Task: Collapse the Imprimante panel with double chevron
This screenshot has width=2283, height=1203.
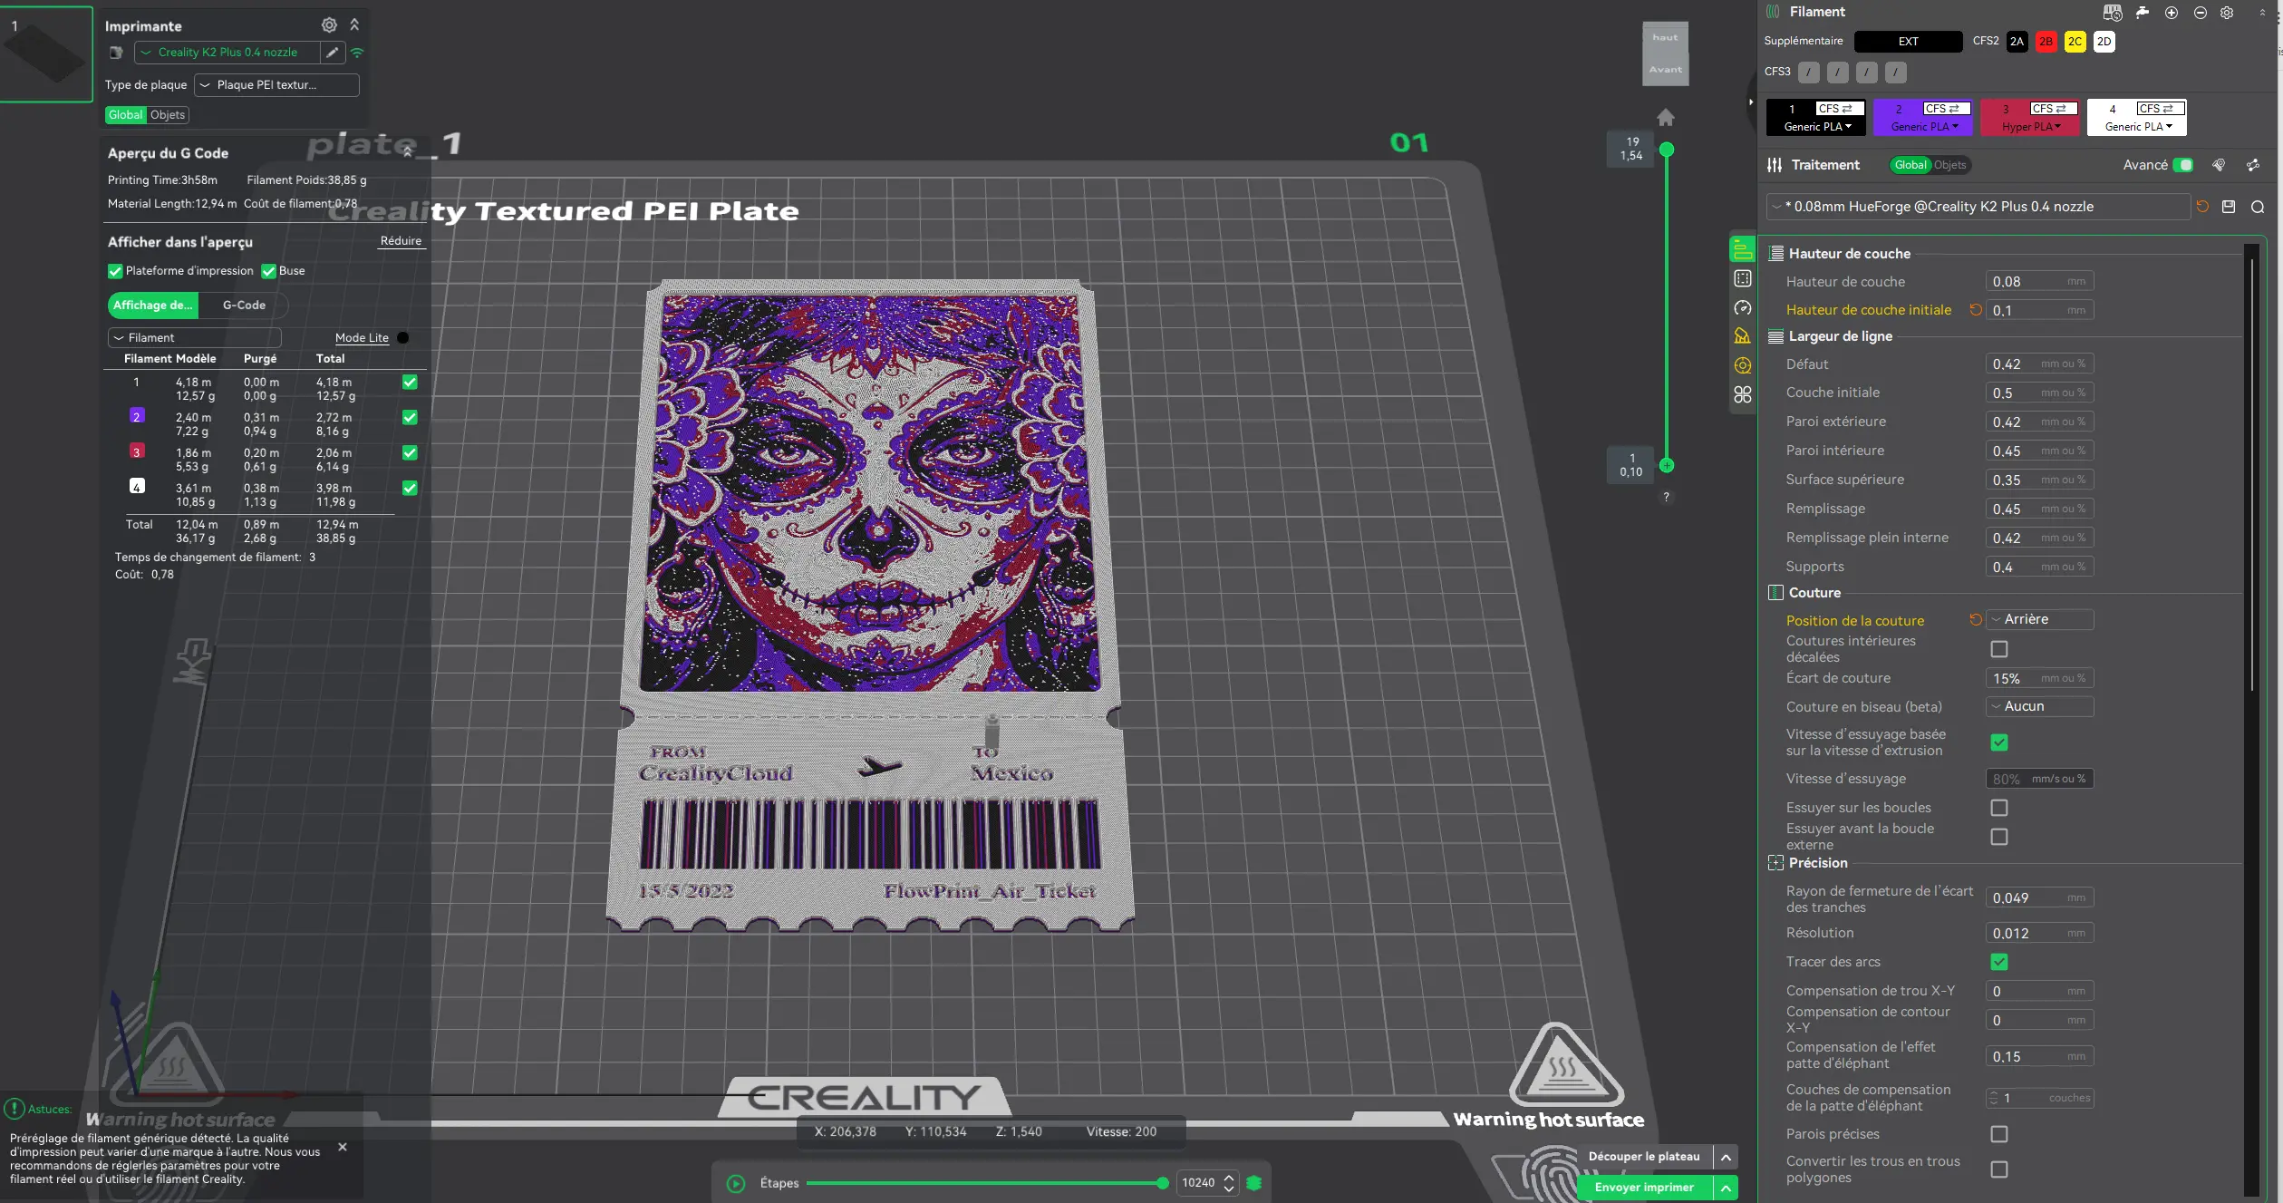Action: (x=354, y=25)
